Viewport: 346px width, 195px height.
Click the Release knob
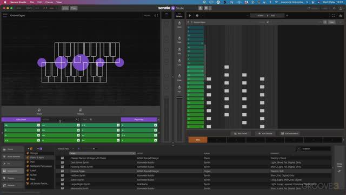click(81, 110)
